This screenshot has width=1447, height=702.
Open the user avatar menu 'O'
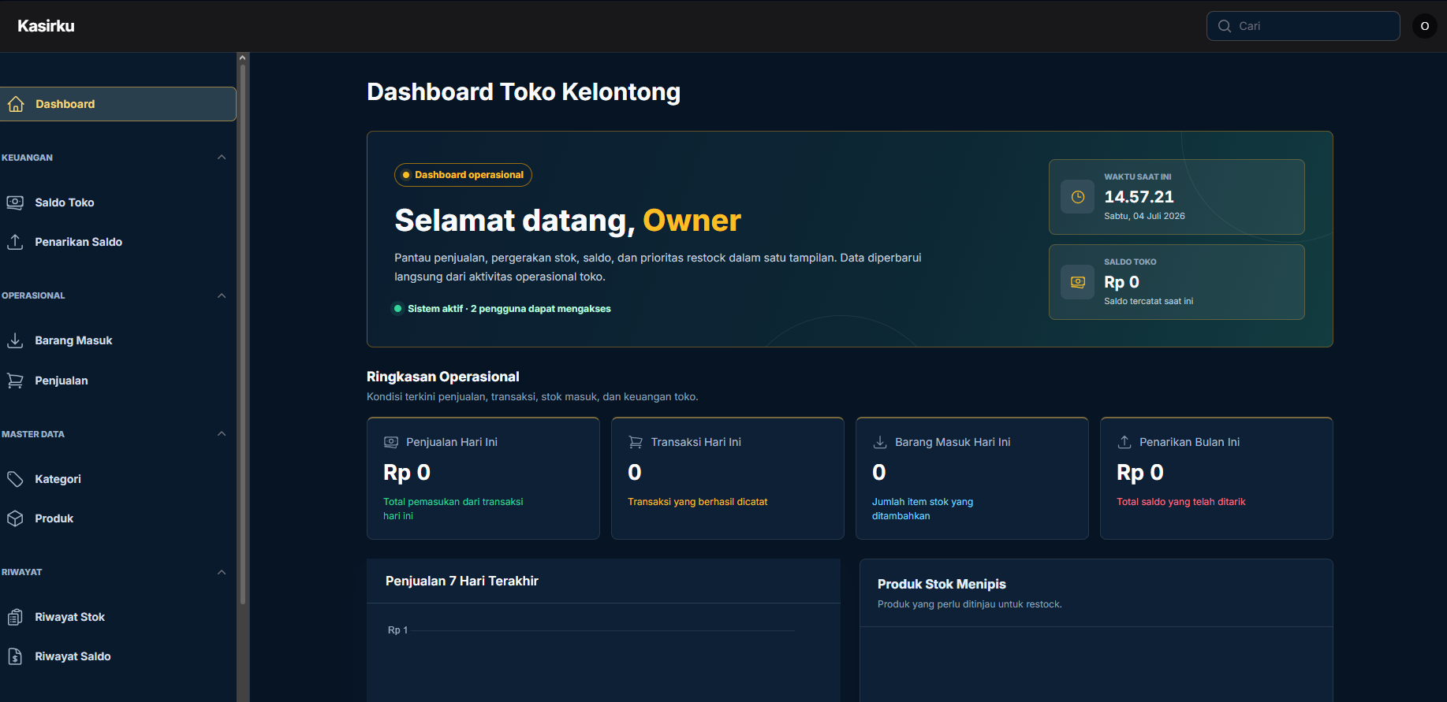tap(1424, 26)
